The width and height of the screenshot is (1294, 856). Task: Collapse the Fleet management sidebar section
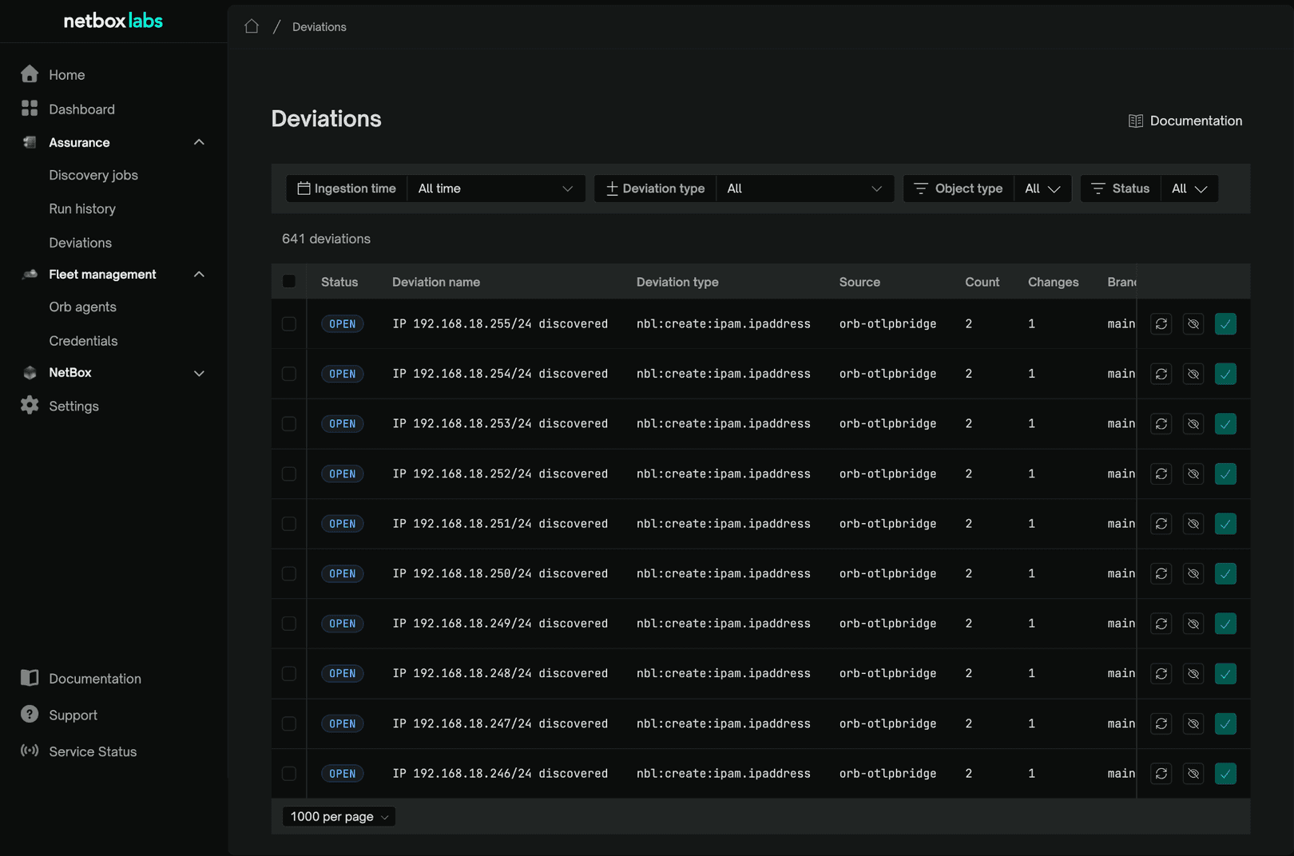point(199,274)
